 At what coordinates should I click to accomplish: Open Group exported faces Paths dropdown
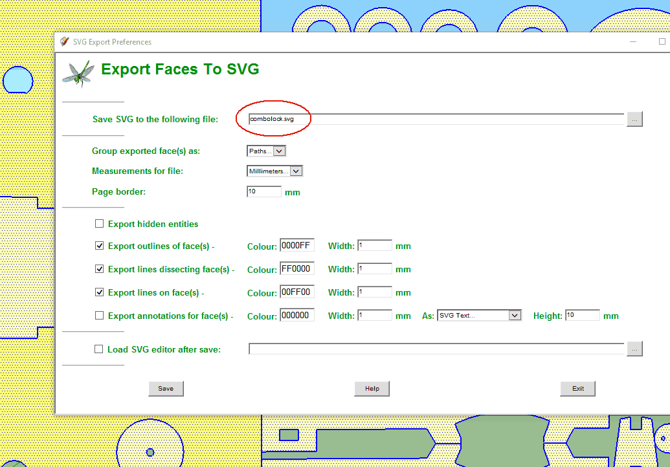tap(279, 151)
